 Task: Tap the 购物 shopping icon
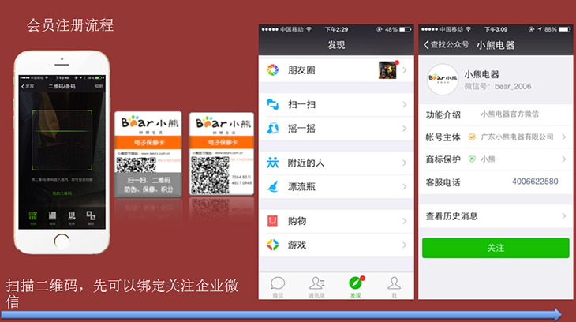click(272, 221)
